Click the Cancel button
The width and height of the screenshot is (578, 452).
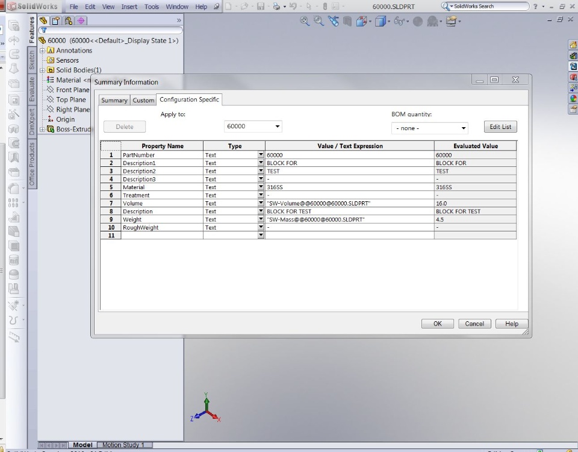(474, 324)
